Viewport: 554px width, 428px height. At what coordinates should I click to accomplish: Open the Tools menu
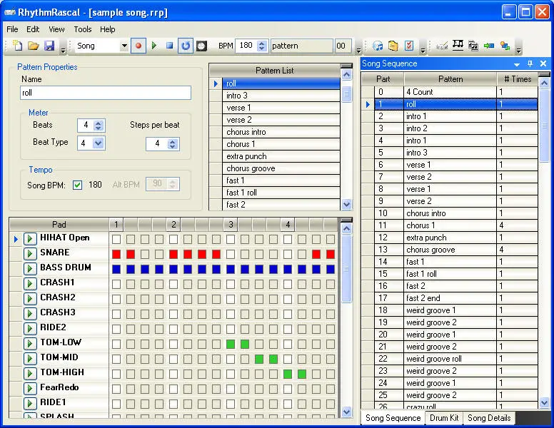coord(83,29)
